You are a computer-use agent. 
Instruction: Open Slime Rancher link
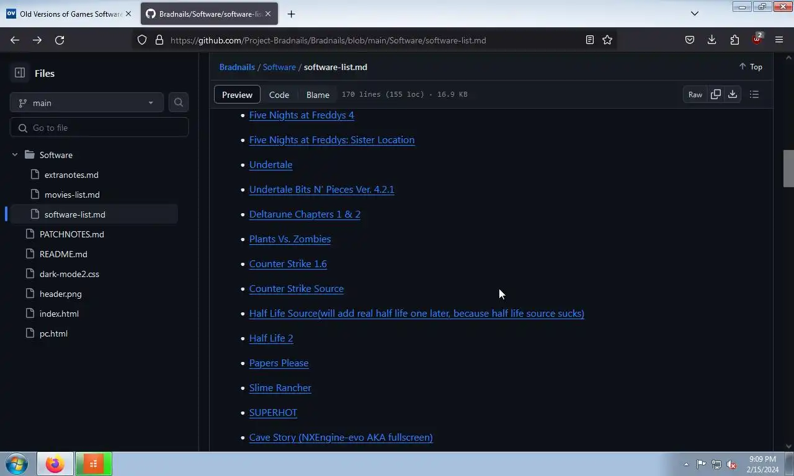pyautogui.click(x=280, y=387)
